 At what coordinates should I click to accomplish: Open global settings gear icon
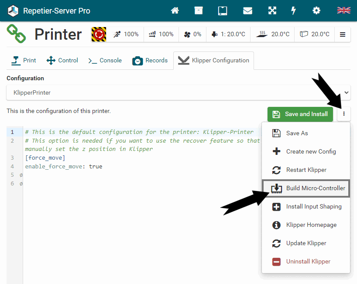pyautogui.click(x=316, y=10)
